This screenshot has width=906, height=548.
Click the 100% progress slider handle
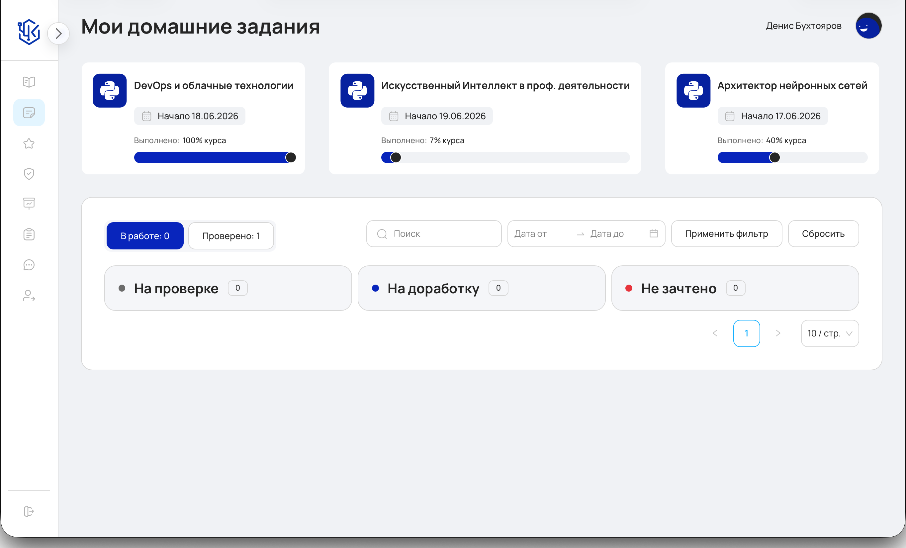(291, 157)
